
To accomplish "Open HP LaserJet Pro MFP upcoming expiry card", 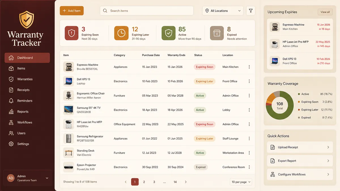I will click(x=300, y=44).
